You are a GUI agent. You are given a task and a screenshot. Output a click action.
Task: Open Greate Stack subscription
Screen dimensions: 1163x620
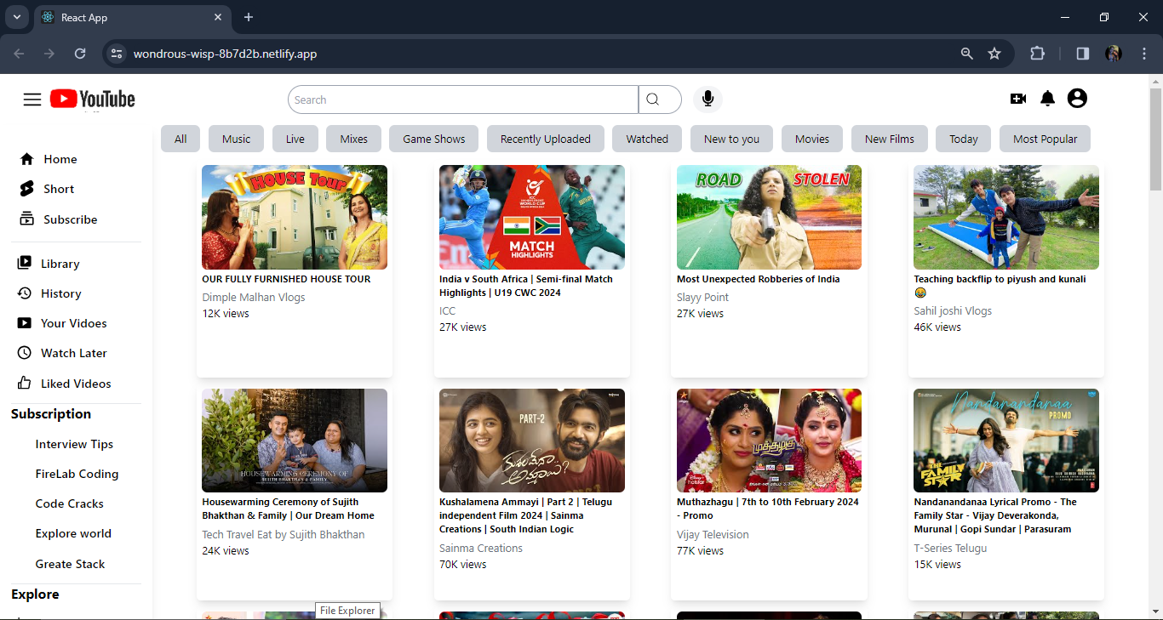[x=70, y=564]
